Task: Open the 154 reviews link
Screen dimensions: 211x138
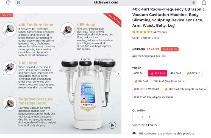Action: (159, 32)
